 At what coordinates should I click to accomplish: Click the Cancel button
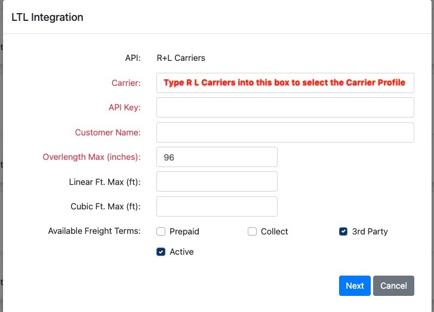point(393,286)
